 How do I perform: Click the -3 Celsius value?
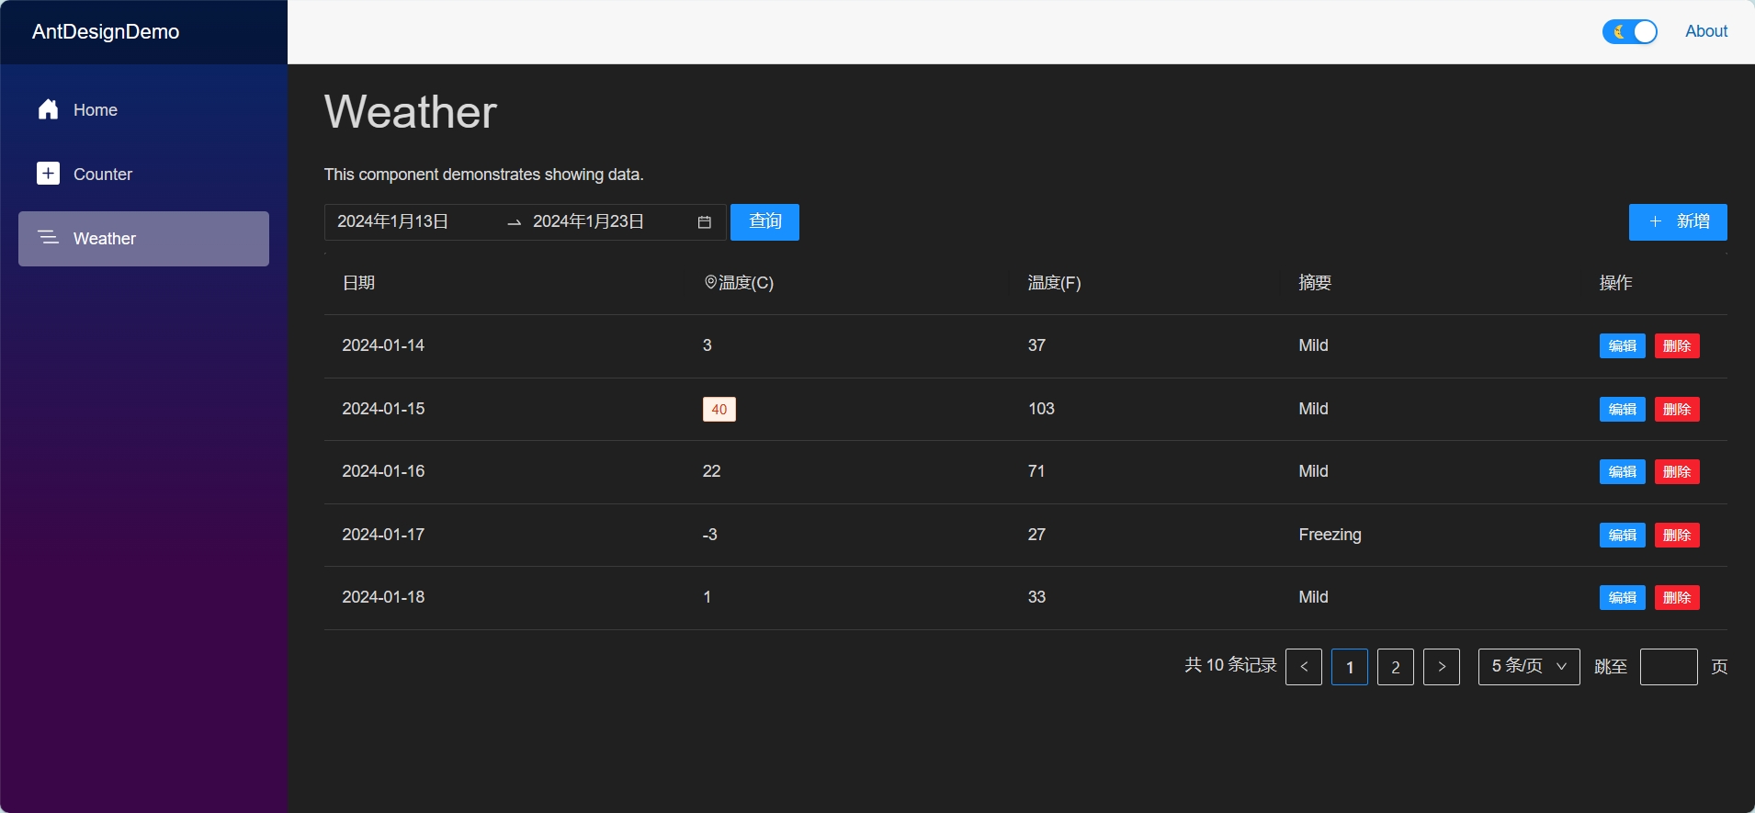click(x=709, y=535)
